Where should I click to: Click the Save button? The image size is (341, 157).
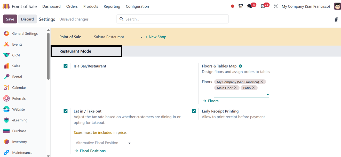click(x=10, y=19)
